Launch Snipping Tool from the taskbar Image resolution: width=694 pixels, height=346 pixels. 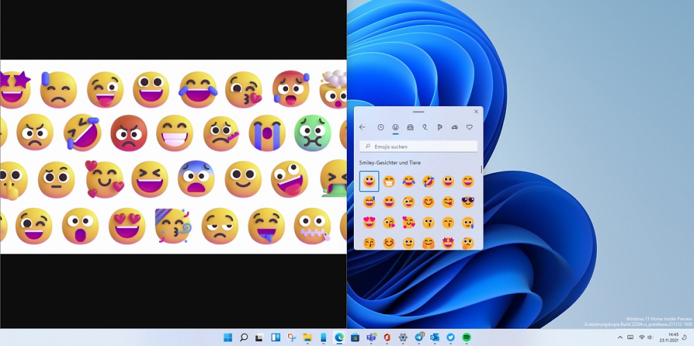coord(291,337)
